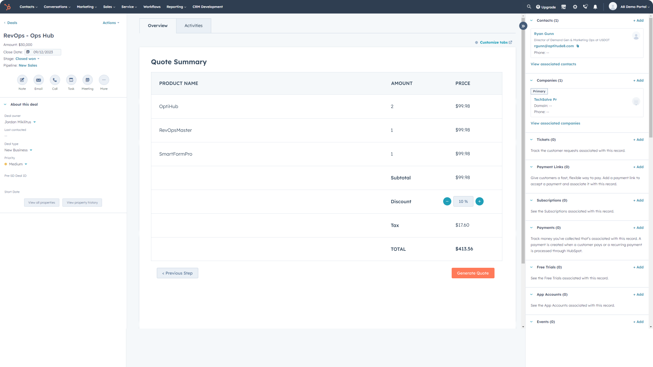653x367 pixels.
Task: Click the account avatar icon
Action: click(613, 6)
